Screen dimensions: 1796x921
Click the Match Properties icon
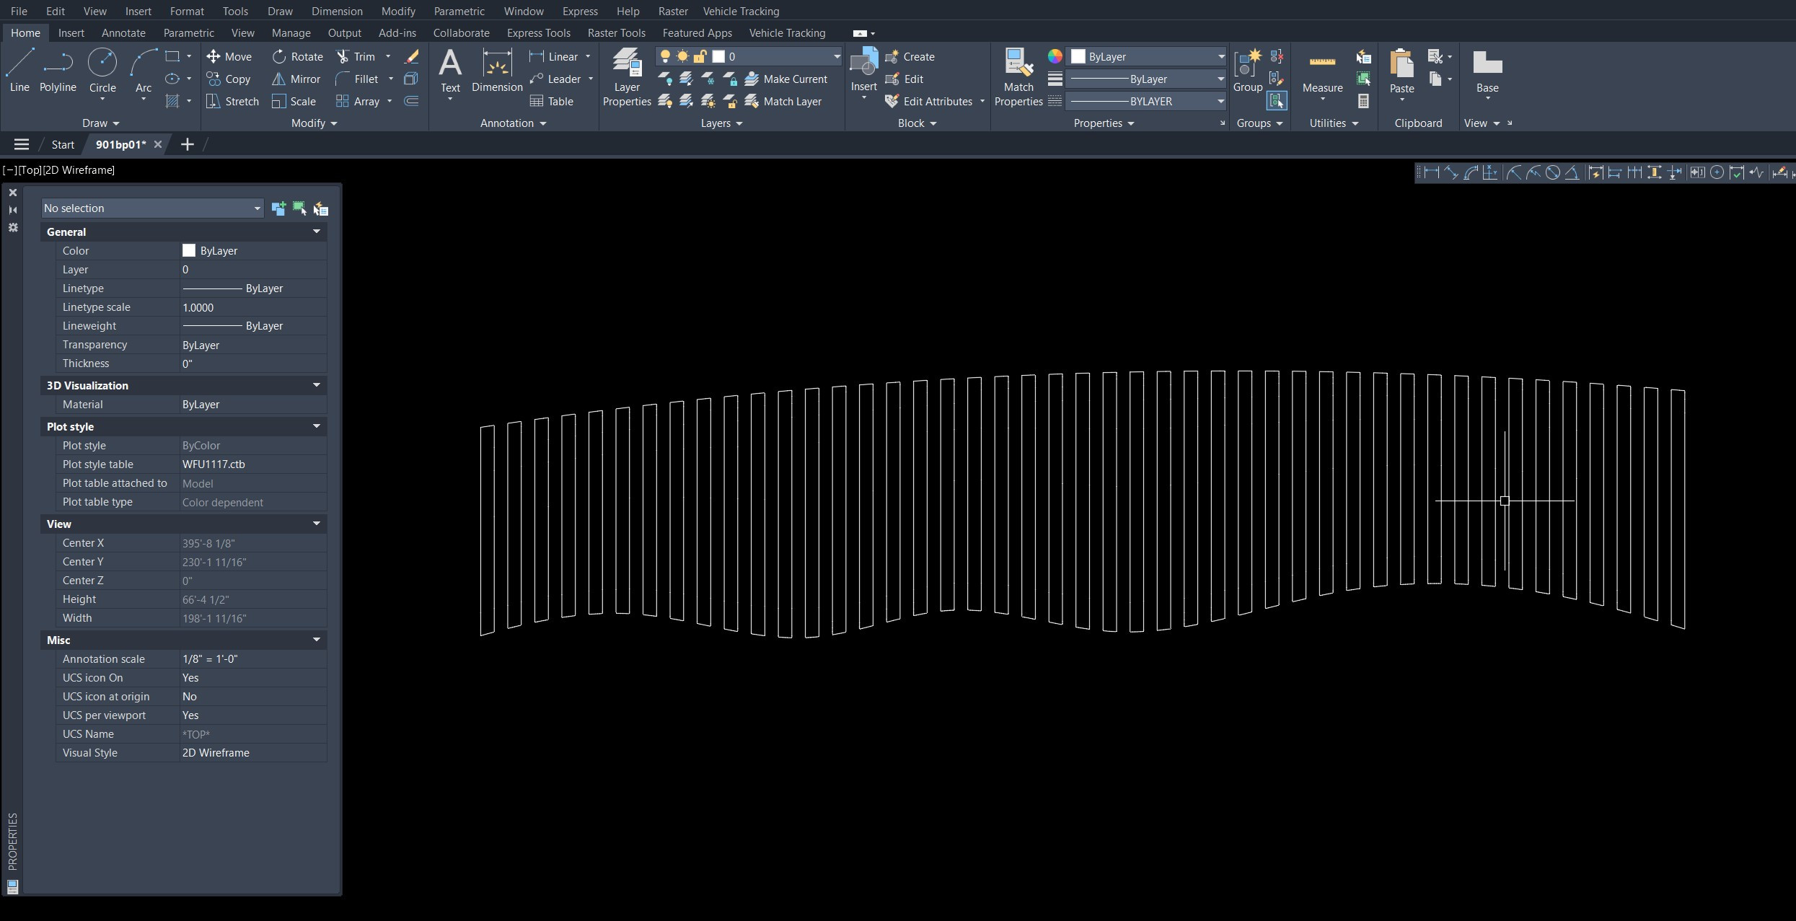(1018, 77)
